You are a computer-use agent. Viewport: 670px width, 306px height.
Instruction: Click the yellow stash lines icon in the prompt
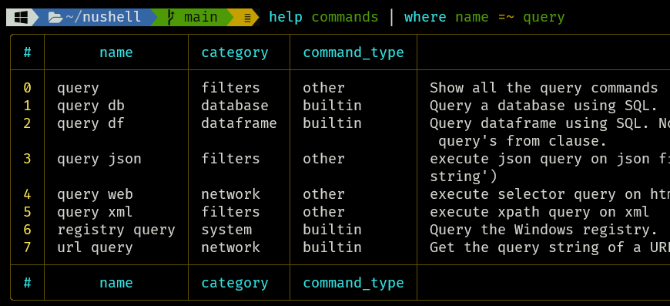[x=247, y=18]
